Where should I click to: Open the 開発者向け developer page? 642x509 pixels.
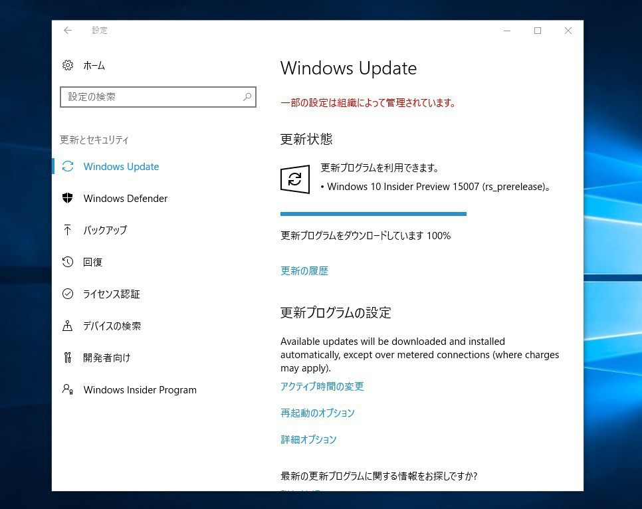106,358
